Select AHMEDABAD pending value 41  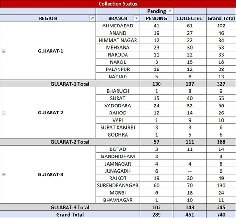click(156, 26)
